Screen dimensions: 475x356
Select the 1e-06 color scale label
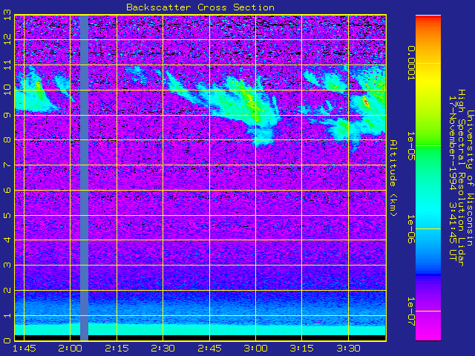[410, 229]
